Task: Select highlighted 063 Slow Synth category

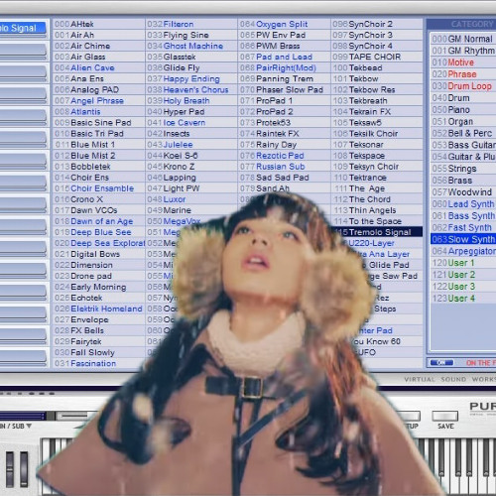Action: pyautogui.click(x=463, y=239)
